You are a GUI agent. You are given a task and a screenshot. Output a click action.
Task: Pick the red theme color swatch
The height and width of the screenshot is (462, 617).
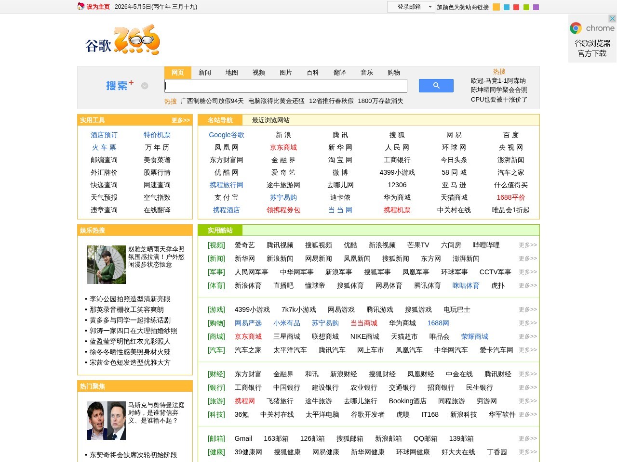516,7
